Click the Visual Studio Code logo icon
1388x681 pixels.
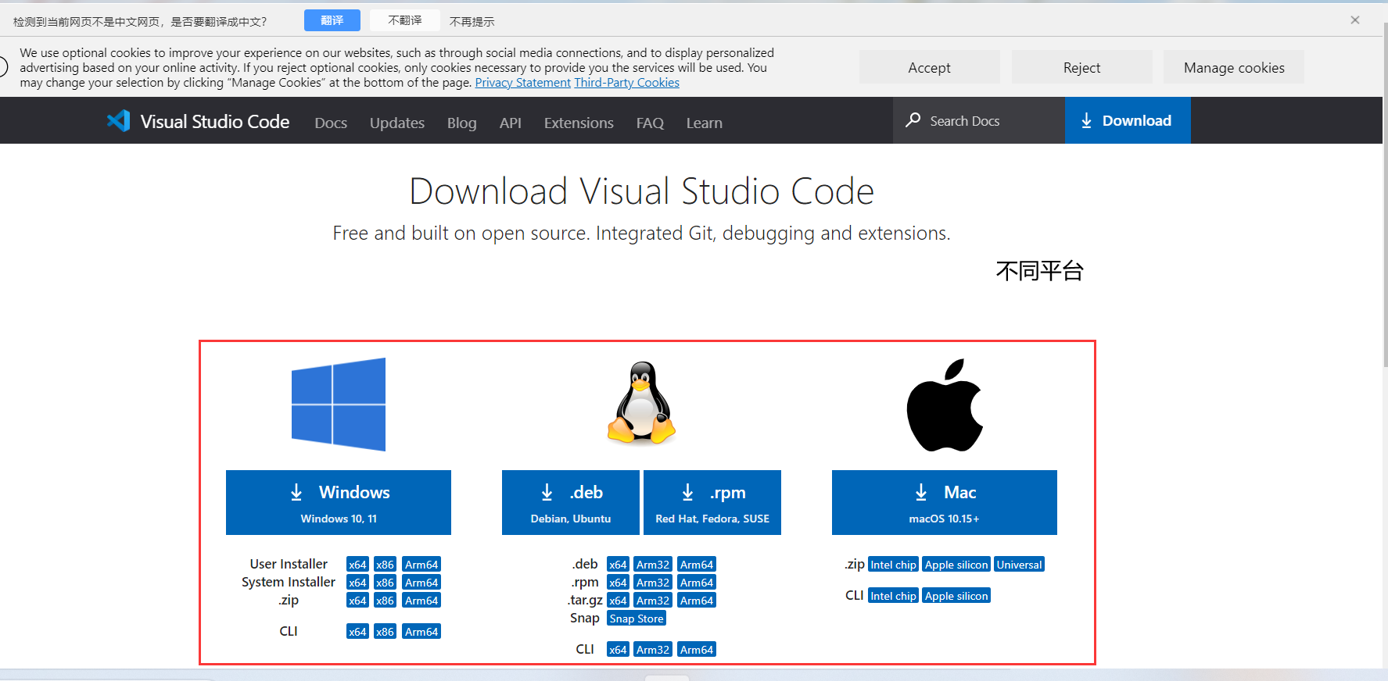click(118, 120)
